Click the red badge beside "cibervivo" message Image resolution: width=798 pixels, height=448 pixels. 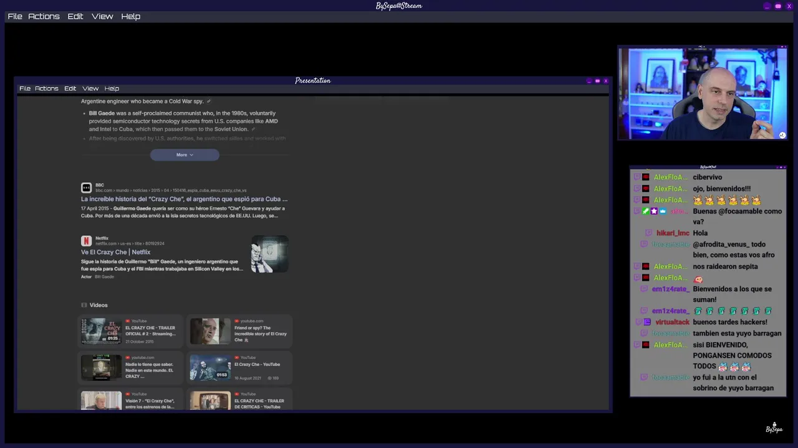646,177
